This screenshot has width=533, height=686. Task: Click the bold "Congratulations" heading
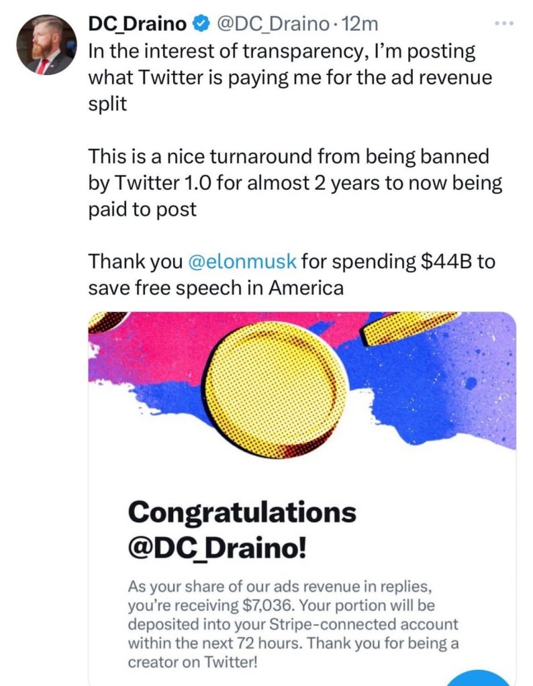(x=242, y=513)
